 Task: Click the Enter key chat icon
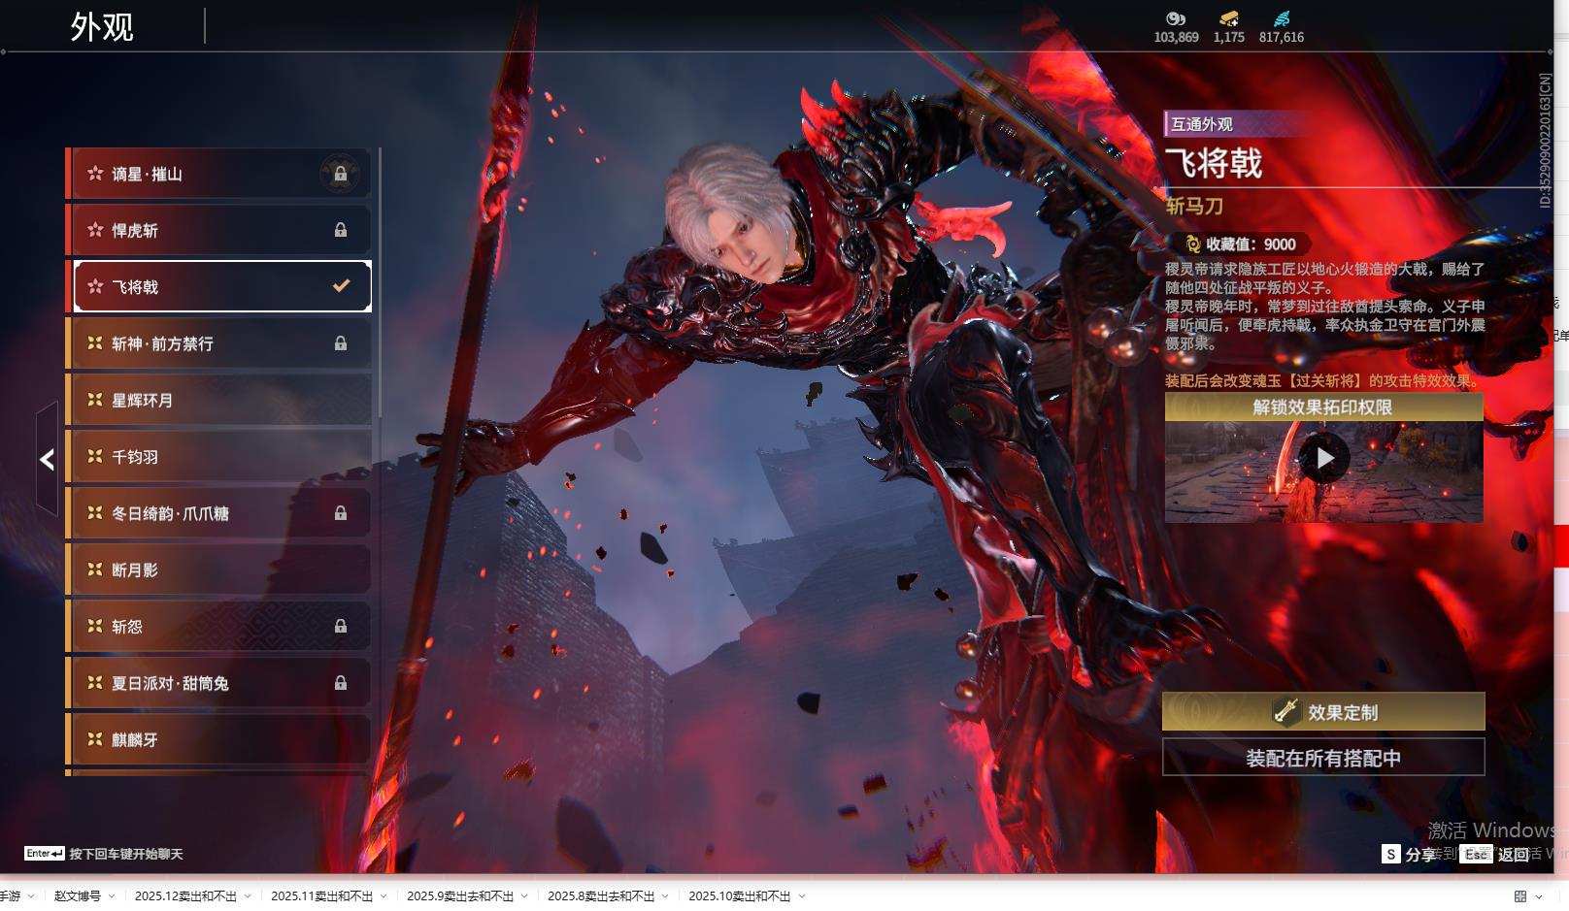click(45, 854)
